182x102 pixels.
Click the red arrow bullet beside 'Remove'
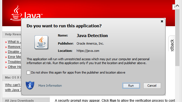pyautogui.click(x=6, y=47)
